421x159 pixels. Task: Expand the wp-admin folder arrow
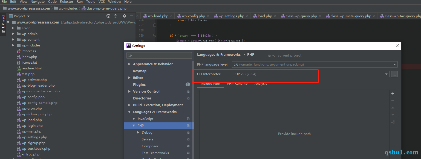click(13, 34)
